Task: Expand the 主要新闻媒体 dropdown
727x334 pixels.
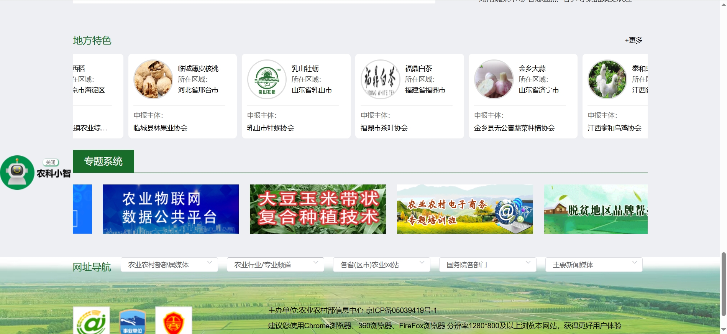Action: pyautogui.click(x=594, y=265)
